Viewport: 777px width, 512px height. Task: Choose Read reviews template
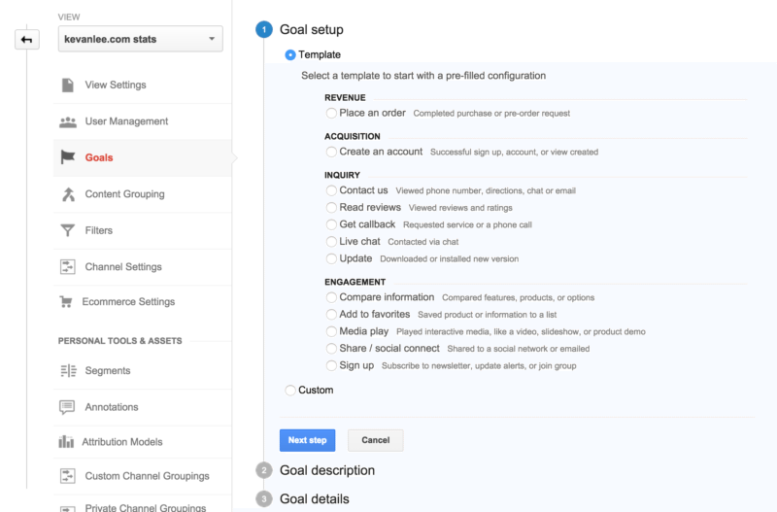click(x=331, y=207)
